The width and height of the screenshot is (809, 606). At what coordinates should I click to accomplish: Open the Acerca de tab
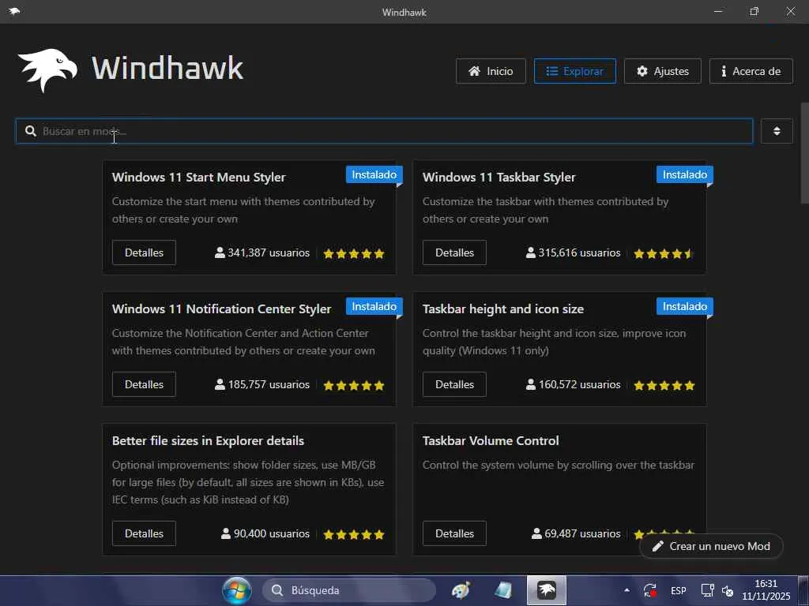point(751,71)
